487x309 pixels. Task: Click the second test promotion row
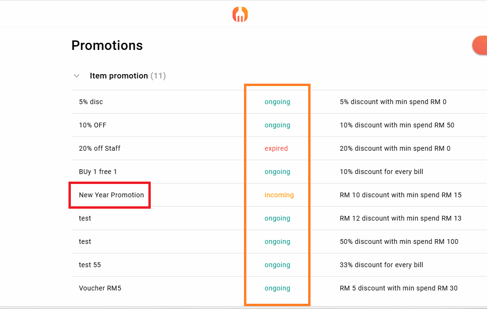coord(85,241)
